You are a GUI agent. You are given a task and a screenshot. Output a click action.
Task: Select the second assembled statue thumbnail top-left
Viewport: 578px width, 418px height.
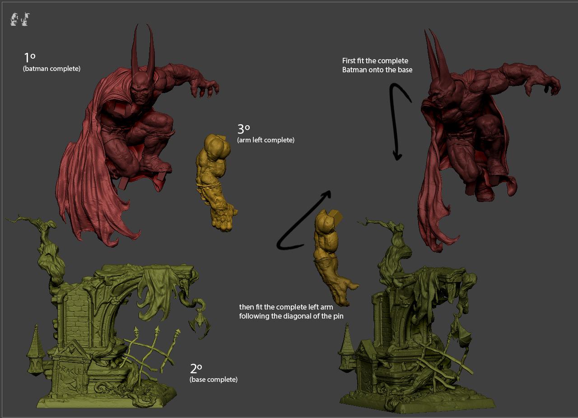coord(25,19)
